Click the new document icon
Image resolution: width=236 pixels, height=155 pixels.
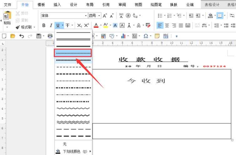(x=4, y=36)
